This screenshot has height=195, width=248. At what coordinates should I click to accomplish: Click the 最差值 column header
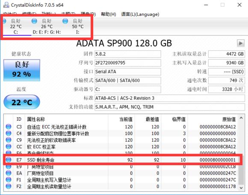[148, 119]
